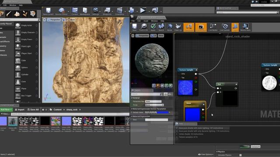Image resolution: width=280 pixels, height=157 pixels.
Task: Click Default Value blue color swatch
Action: 163,113
